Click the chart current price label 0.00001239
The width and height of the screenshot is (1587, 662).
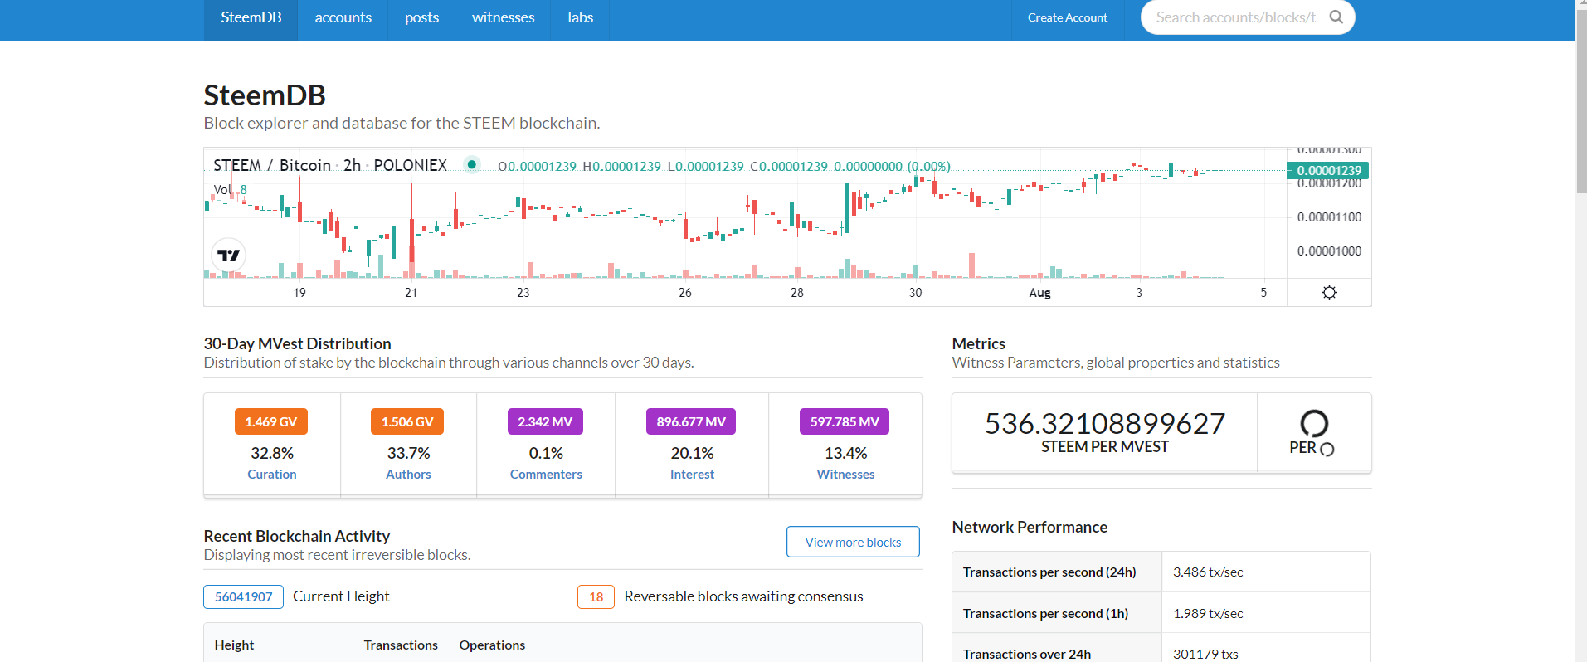click(x=1328, y=171)
